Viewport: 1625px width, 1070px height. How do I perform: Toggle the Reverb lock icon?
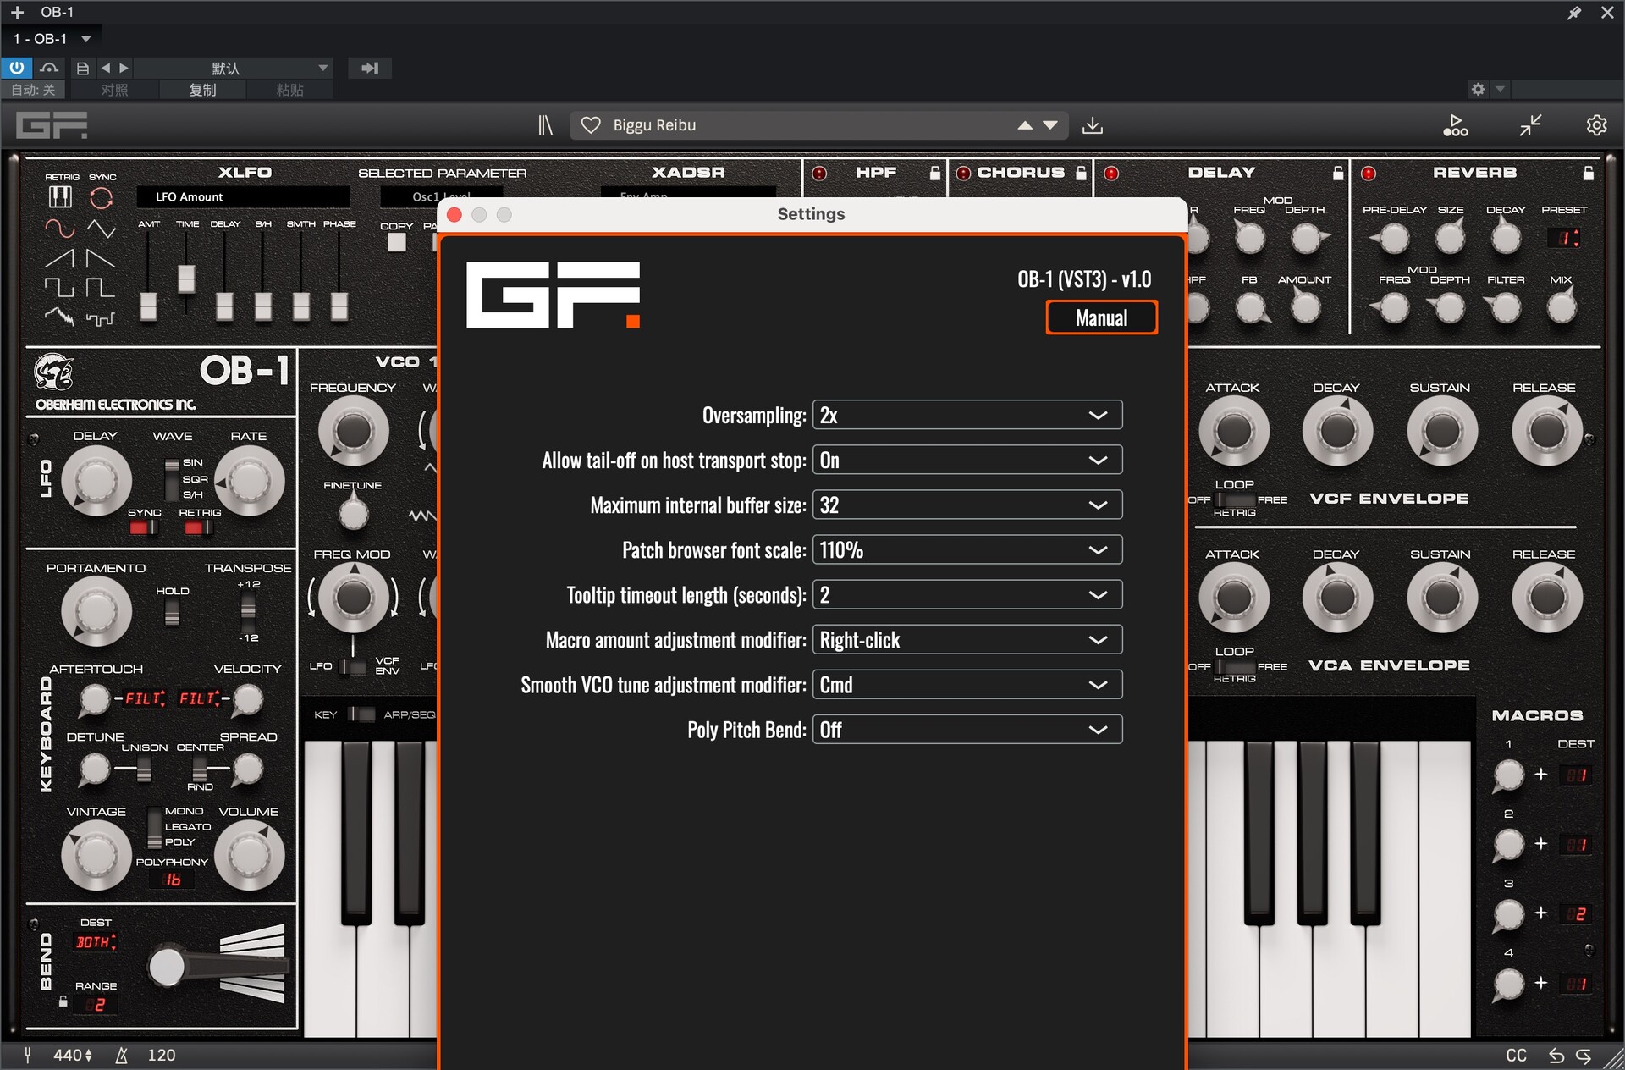pyautogui.click(x=1589, y=174)
